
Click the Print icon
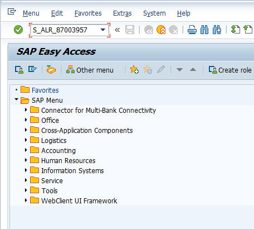(x=192, y=30)
